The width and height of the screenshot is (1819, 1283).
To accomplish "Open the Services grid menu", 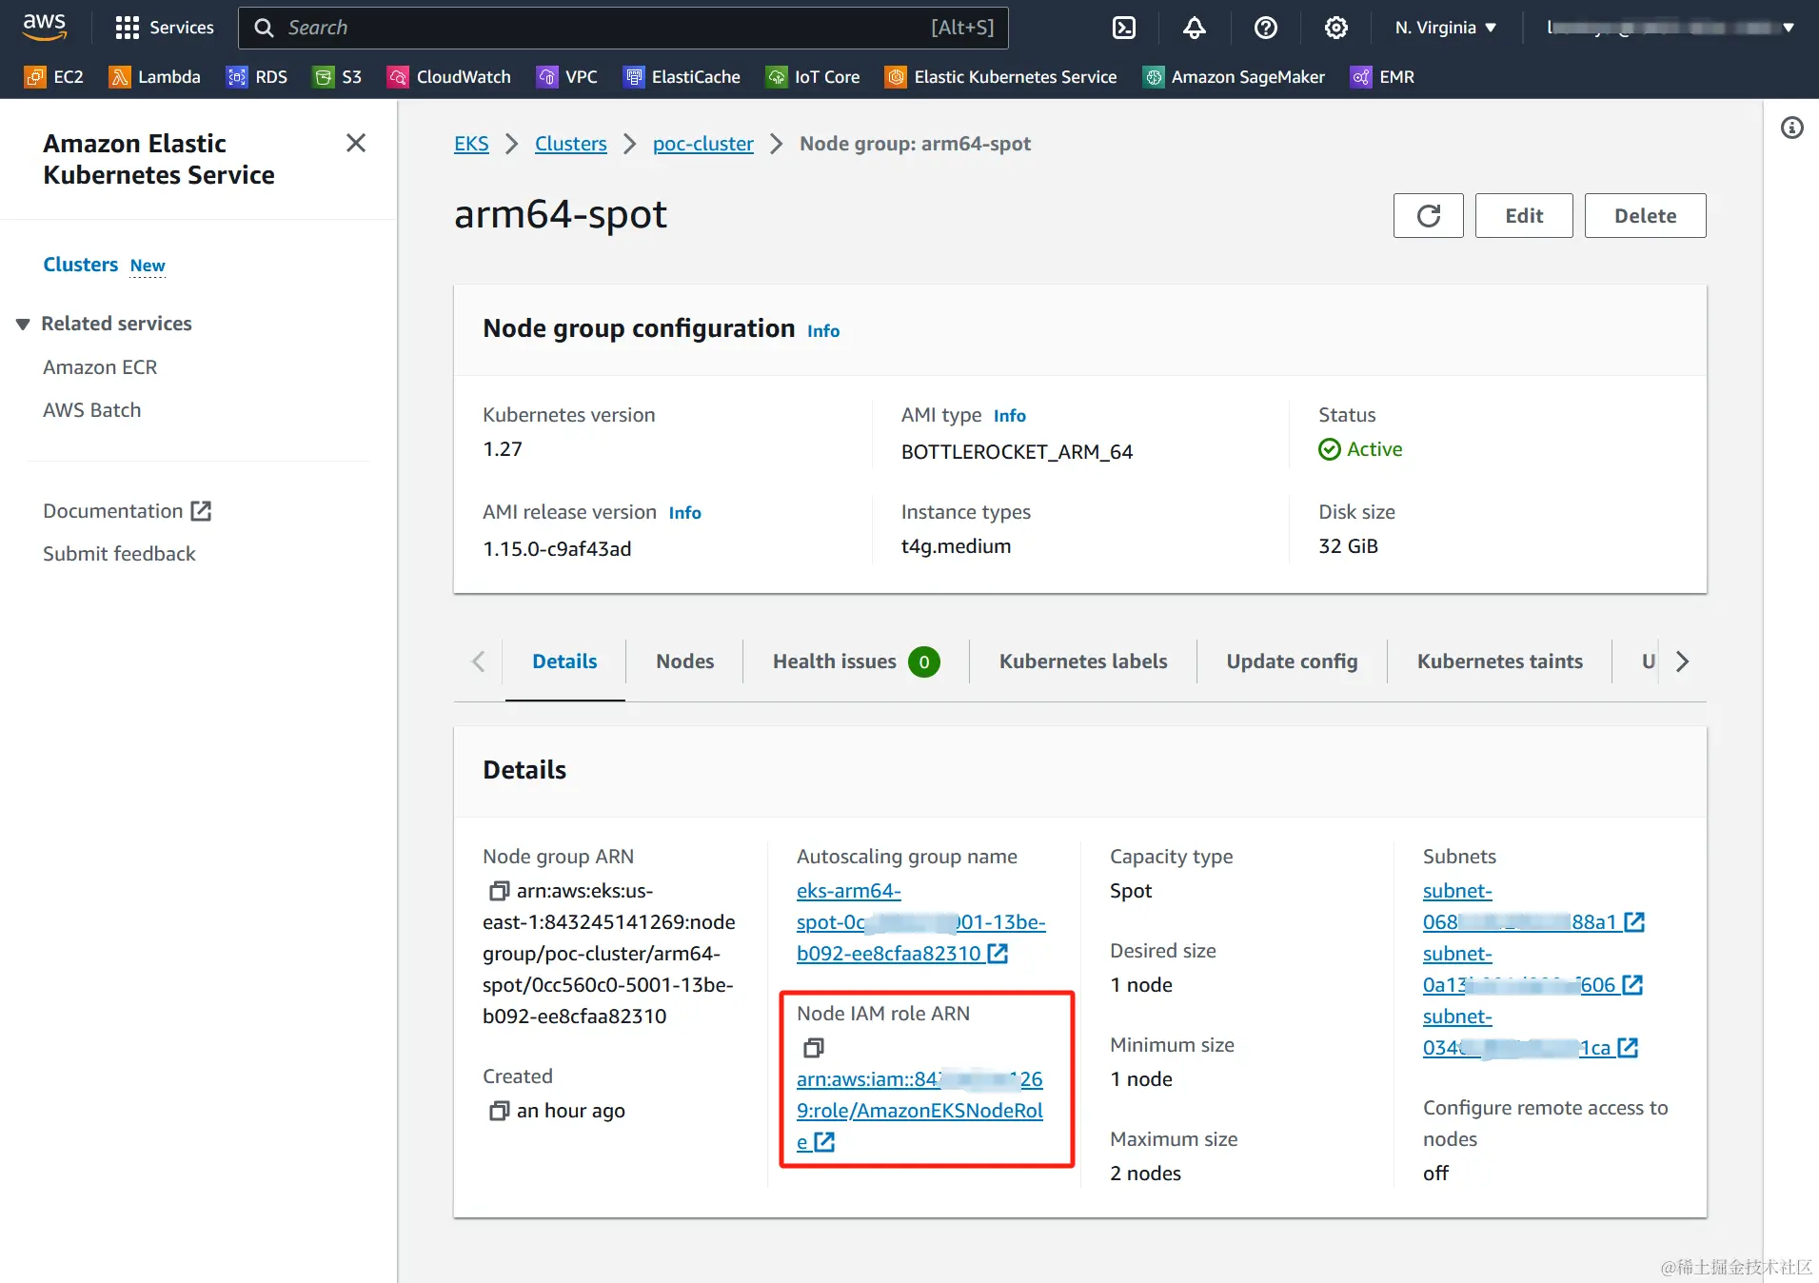I will point(164,28).
